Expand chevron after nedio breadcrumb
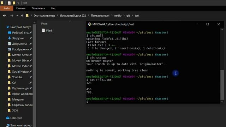Viewport: 226px width, 127px height. (x=124, y=16)
